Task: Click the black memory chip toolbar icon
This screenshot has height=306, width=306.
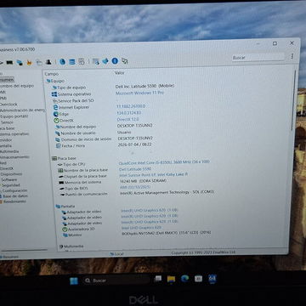Action: coord(9,62)
